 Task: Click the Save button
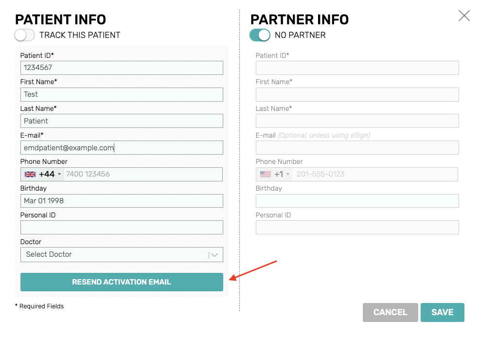443,312
